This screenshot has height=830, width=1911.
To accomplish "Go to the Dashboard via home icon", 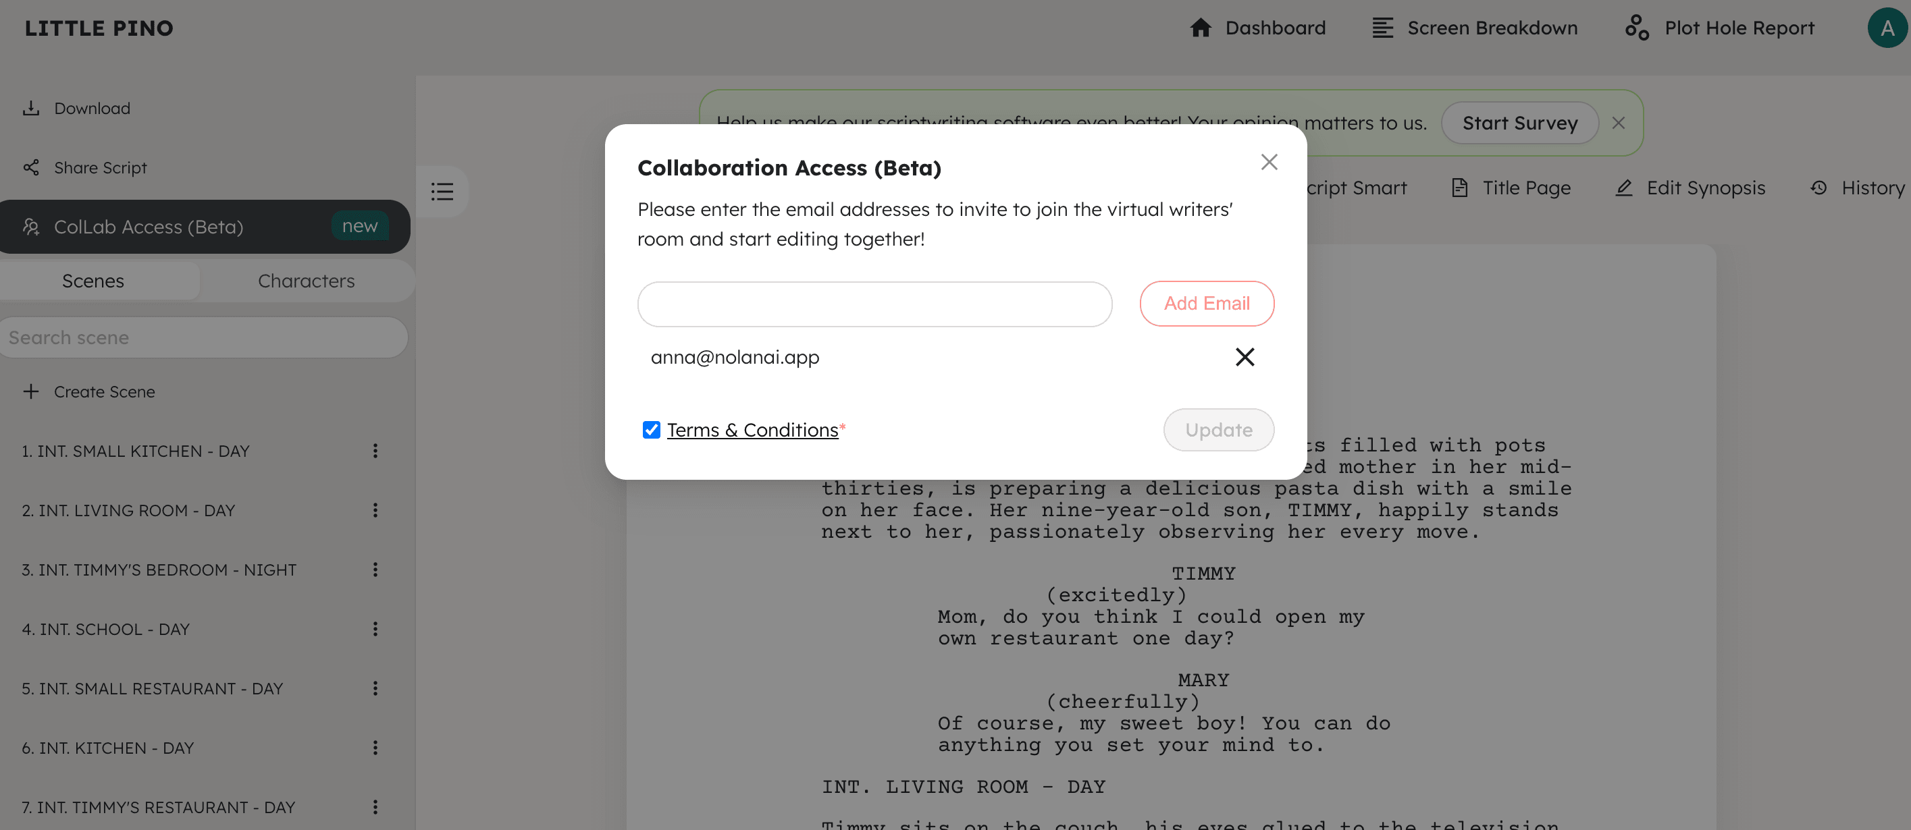I will (1201, 28).
